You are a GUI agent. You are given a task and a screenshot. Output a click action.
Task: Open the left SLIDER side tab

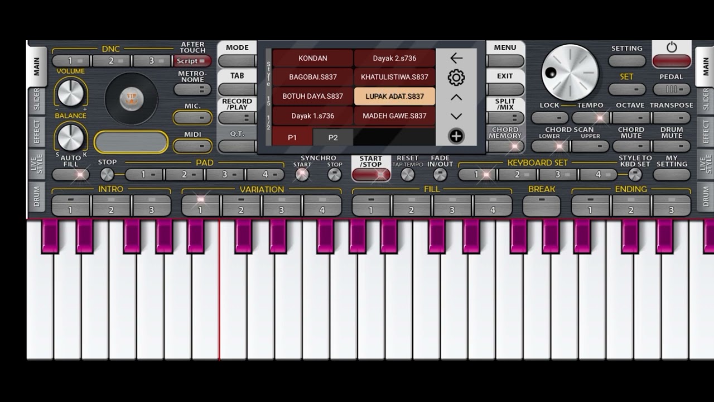coord(37,100)
